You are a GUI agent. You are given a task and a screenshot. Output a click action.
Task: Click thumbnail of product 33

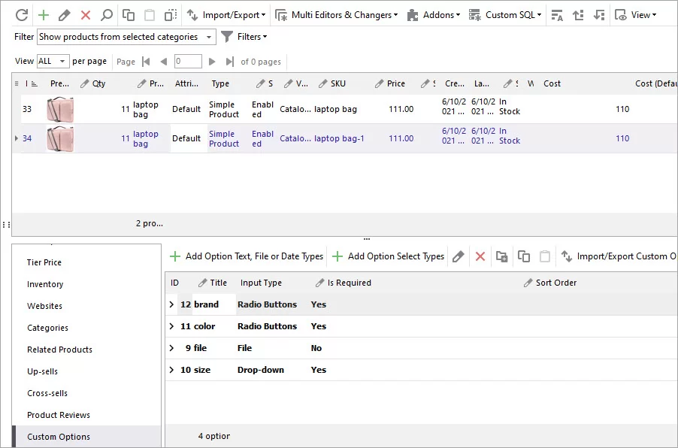tap(60, 109)
